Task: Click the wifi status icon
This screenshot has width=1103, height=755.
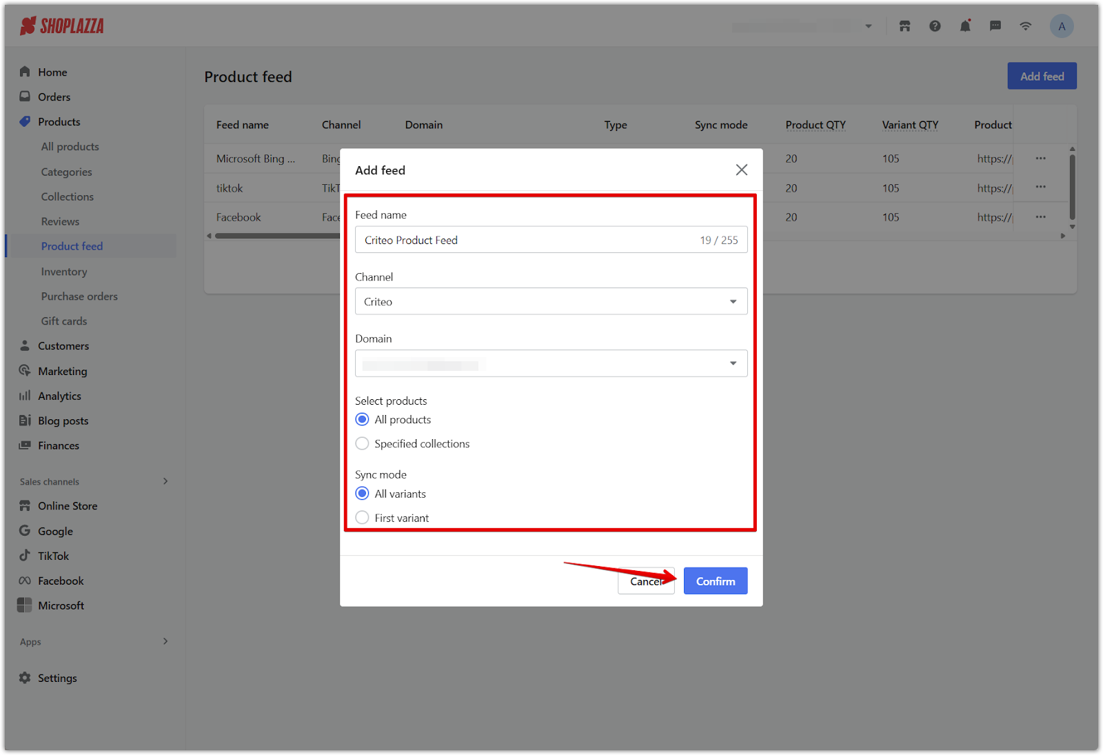Action: (x=1026, y=26)
